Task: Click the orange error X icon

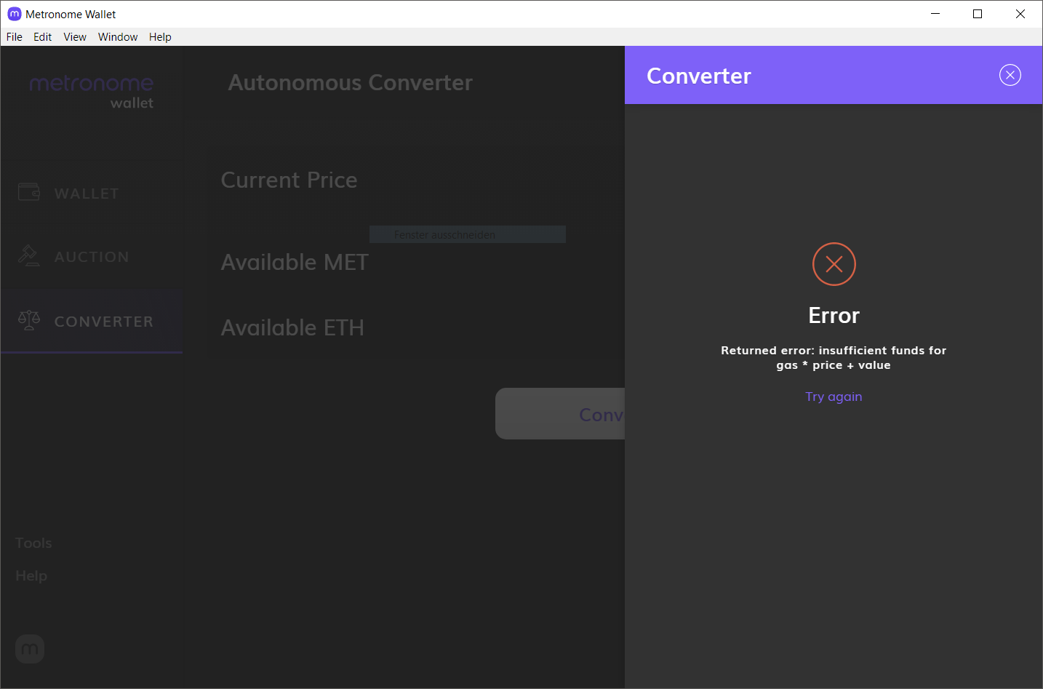Action: point(834,264)
